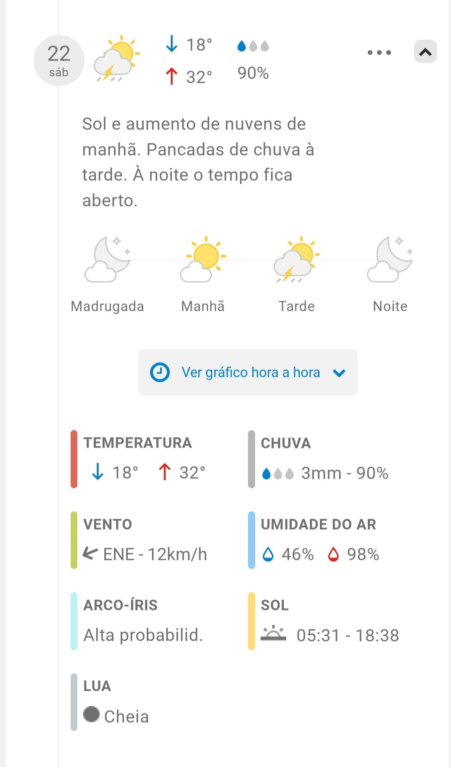Click the sun and thunderstorm forecast icon
Viewport: 451px width, 767px height.
(x=116, y=58)
